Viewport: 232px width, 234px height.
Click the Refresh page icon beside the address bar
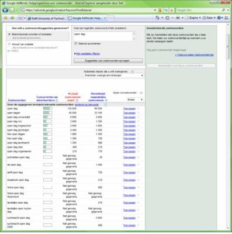click(166, 10)
